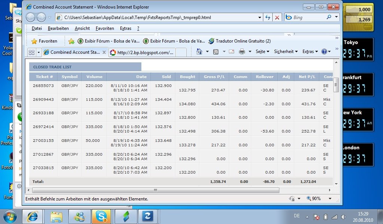Viewport: 383px width, 224px height.
Task: Select the Net P/L total 1,272.04
Action: tap(308, 181)
